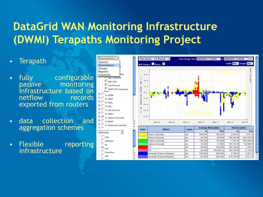Click the height input field
This screenshot has height=197, width=263.
coord(250,64)
